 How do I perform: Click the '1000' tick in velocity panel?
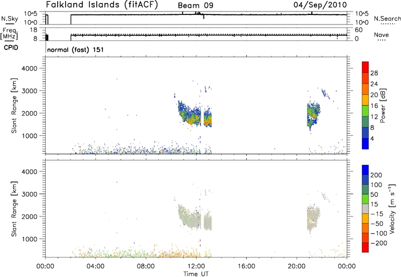click(x=30, y=239)
